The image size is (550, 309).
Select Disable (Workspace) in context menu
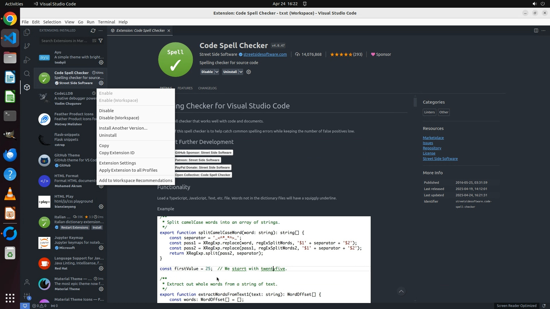pos(119,118)
